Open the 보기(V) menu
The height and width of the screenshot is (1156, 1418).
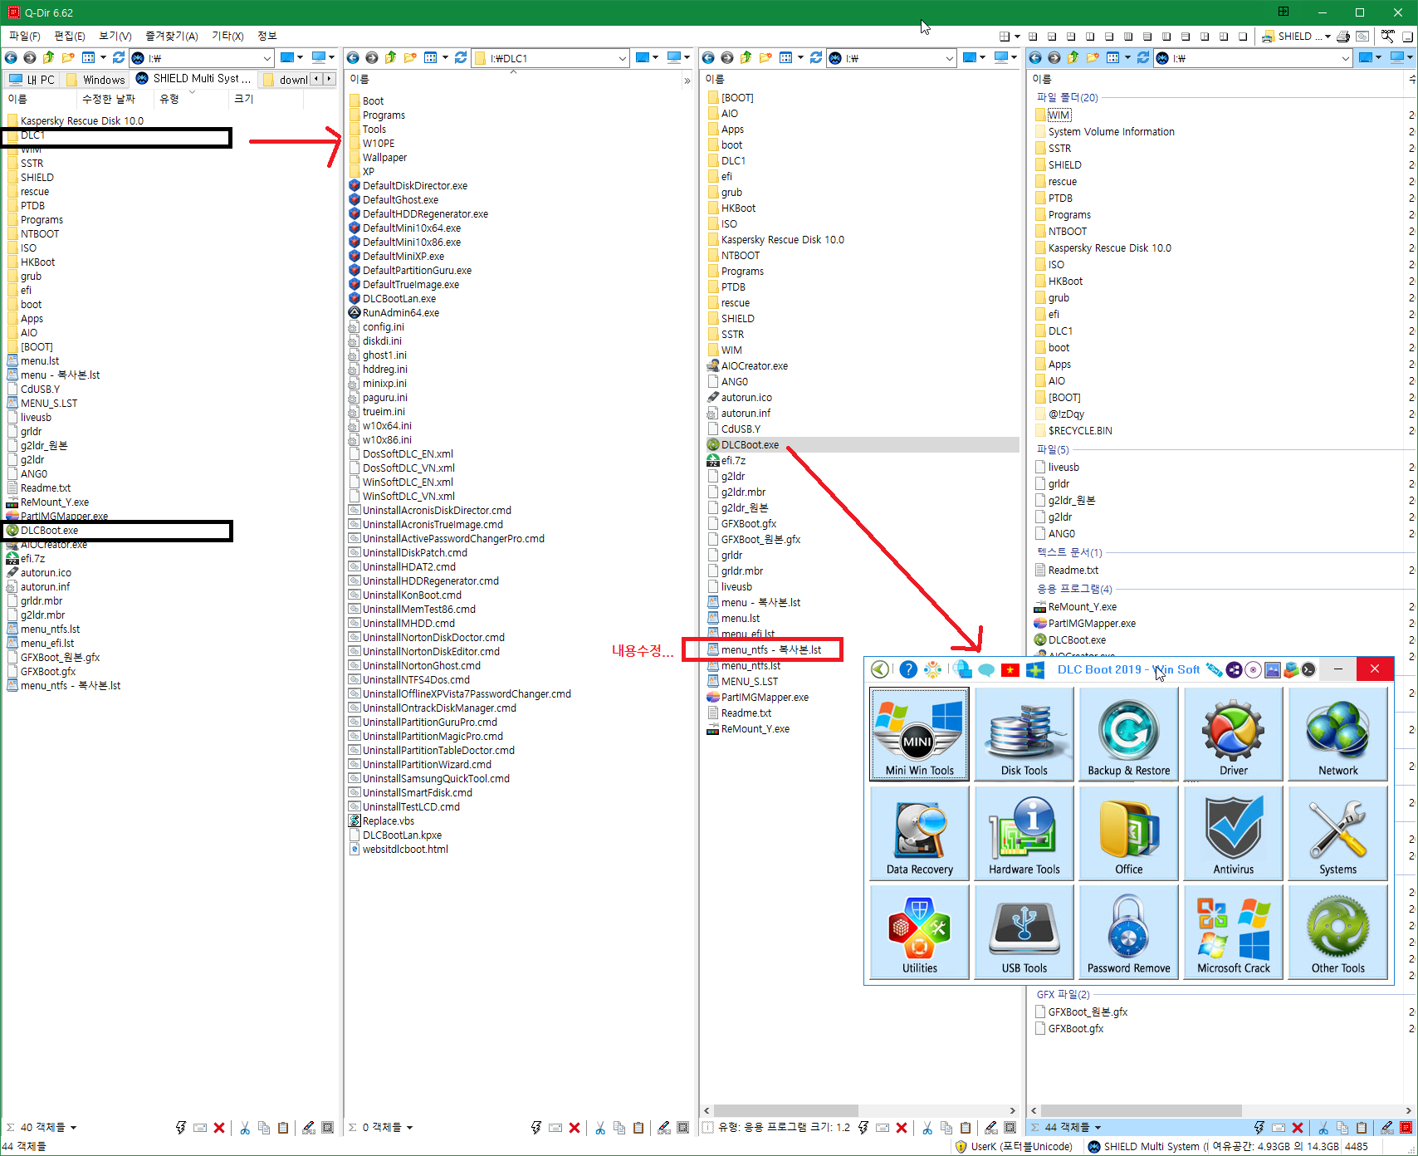coord(115,36)
